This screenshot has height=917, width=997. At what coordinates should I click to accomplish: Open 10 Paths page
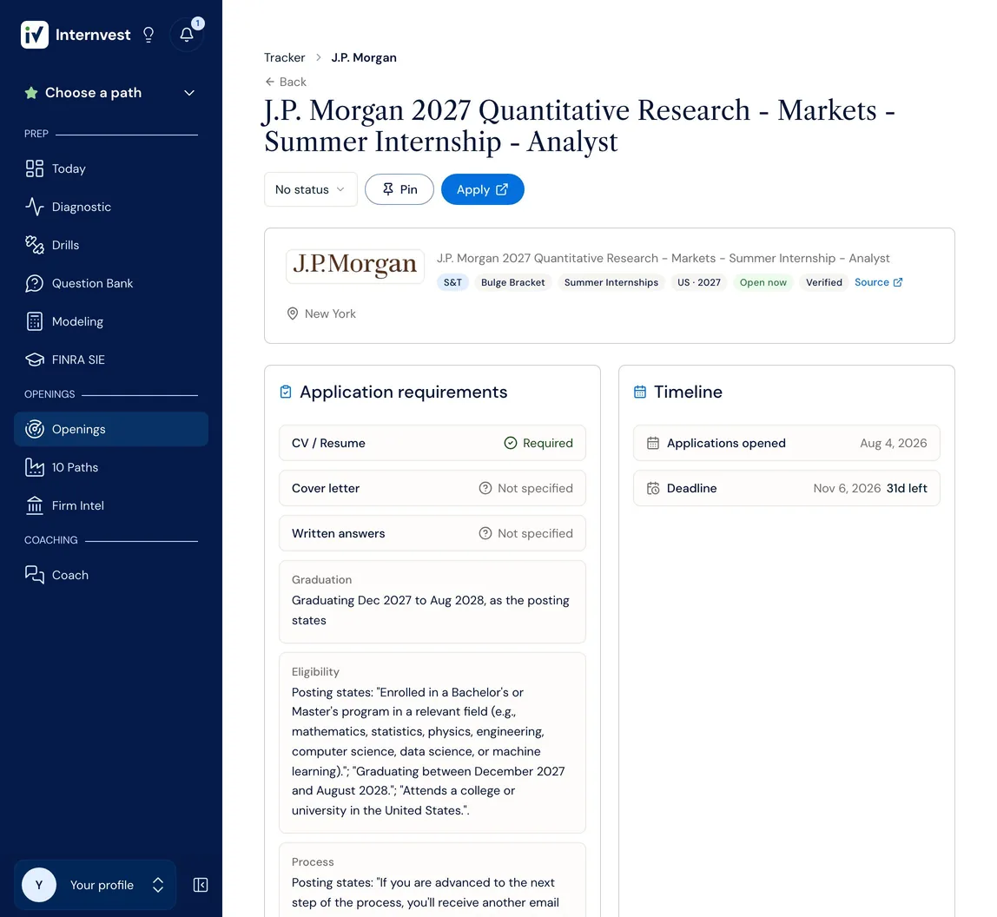(110, 467)
